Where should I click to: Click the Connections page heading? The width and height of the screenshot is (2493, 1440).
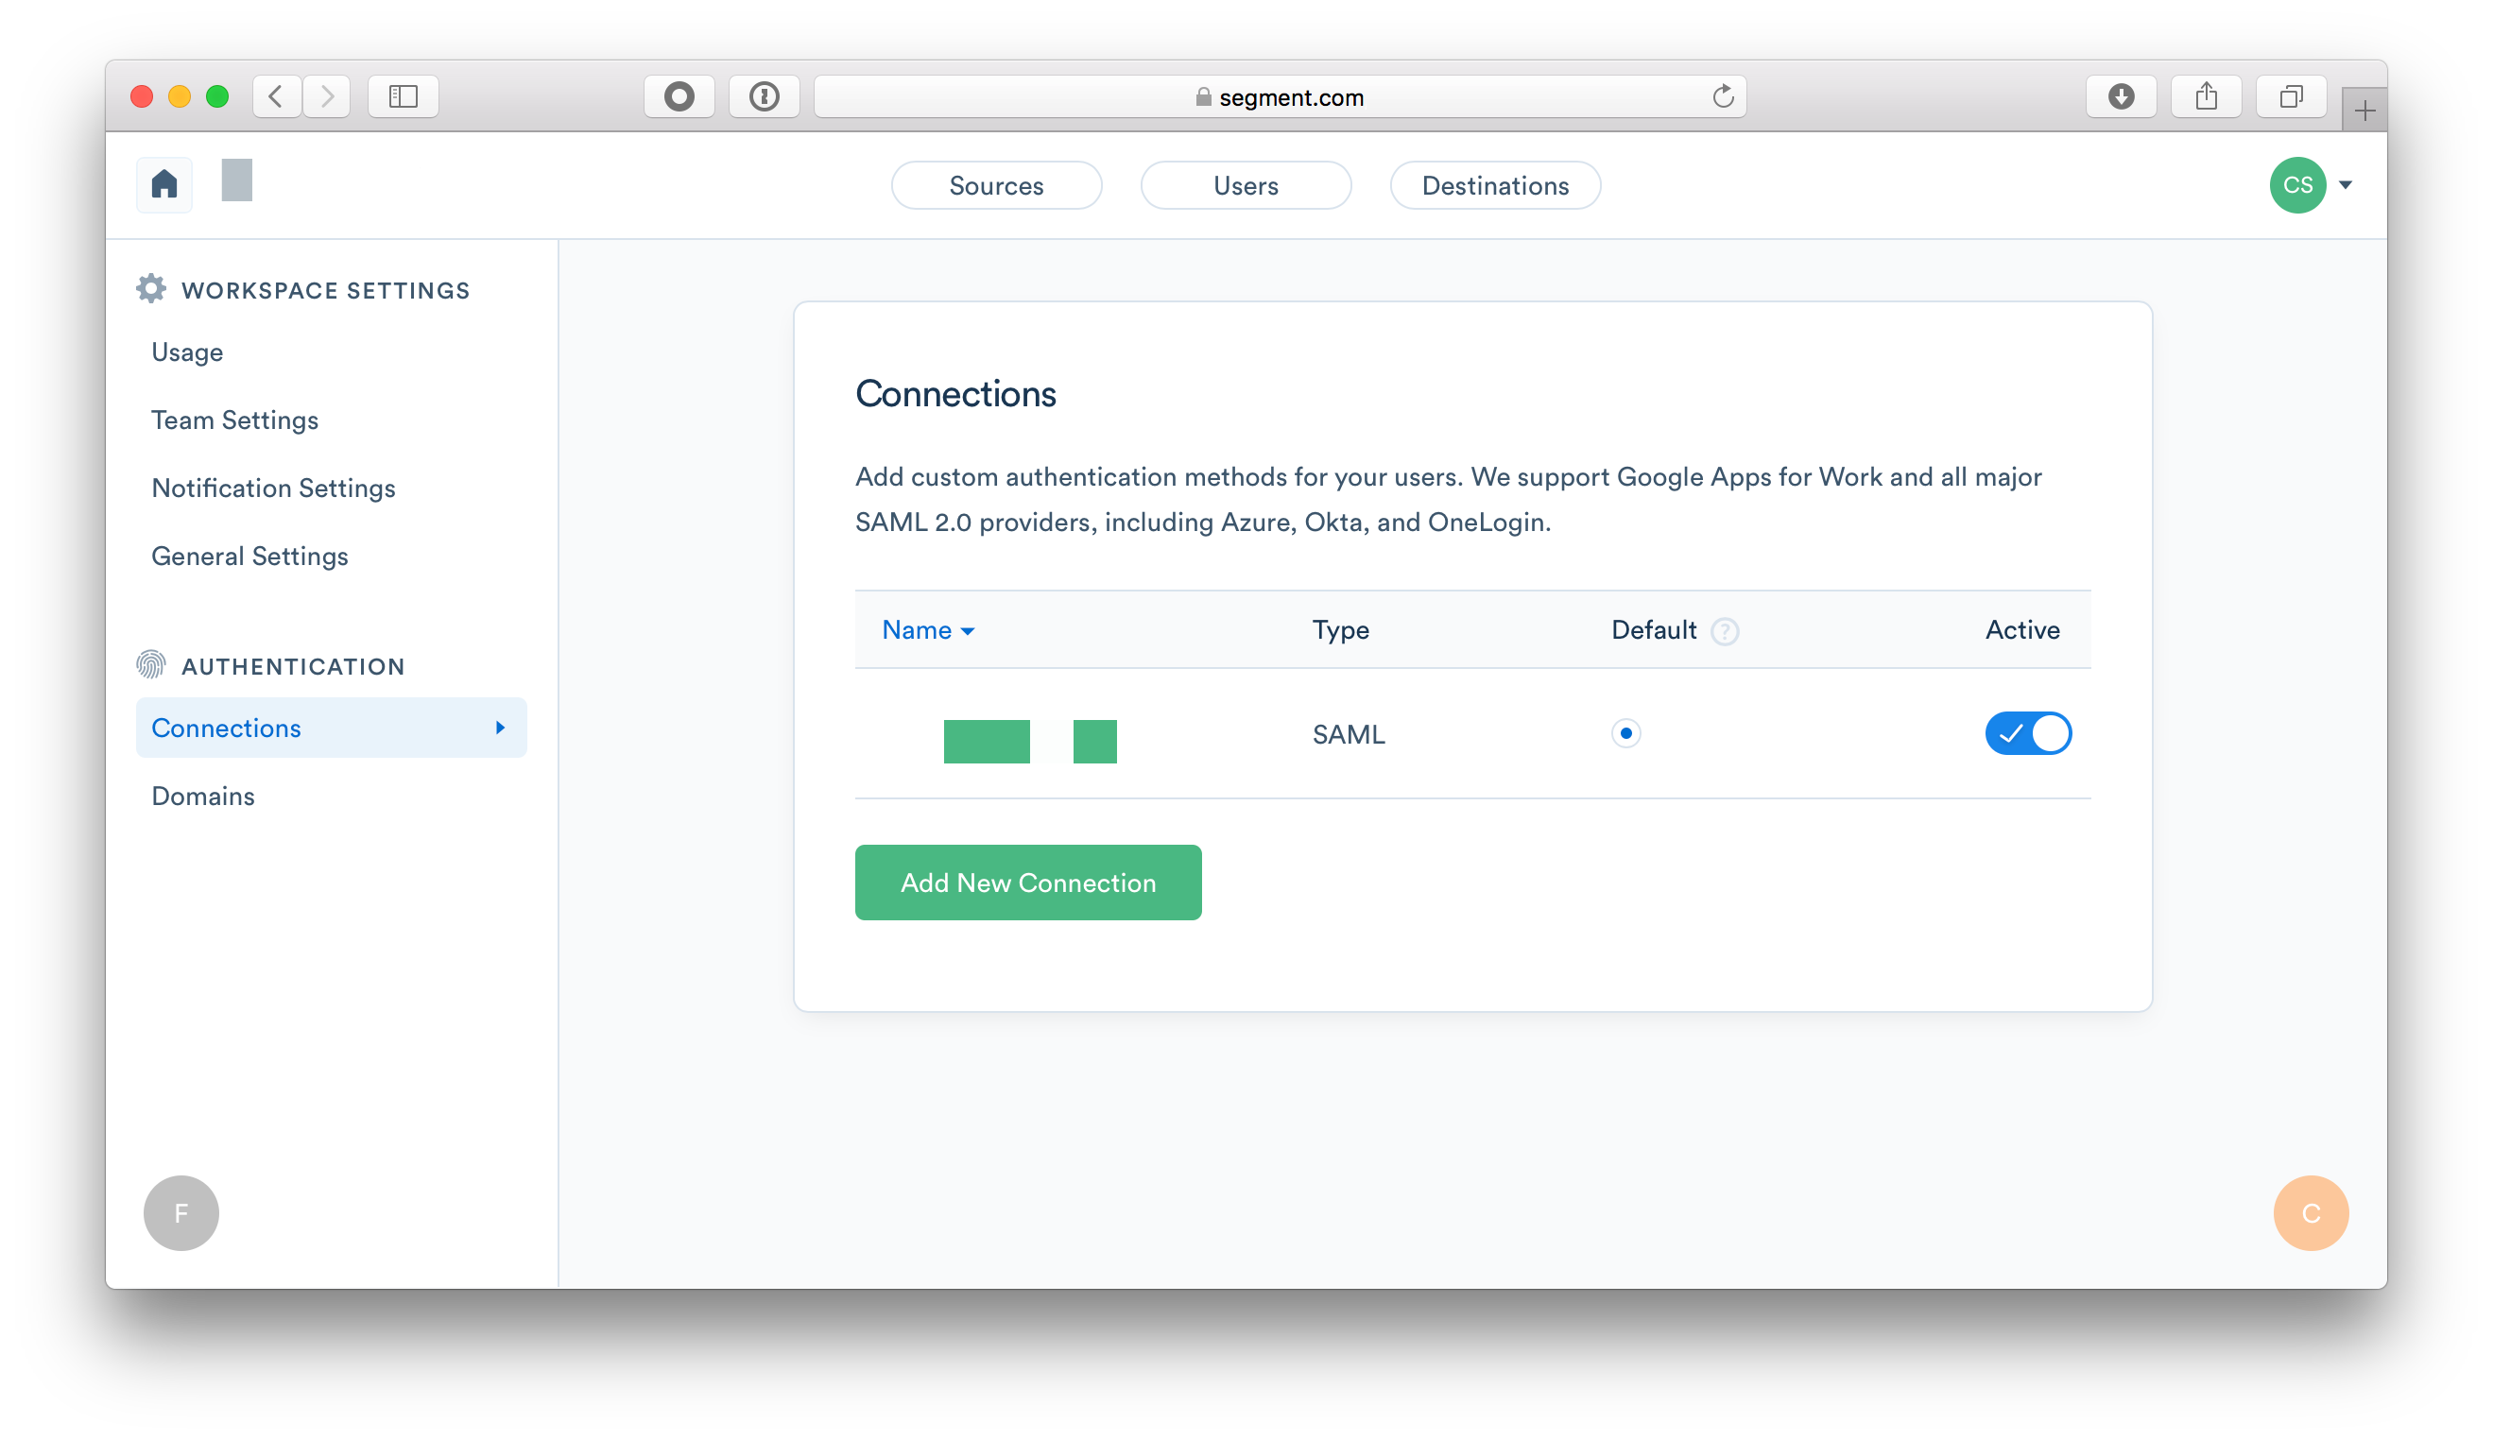955,394
